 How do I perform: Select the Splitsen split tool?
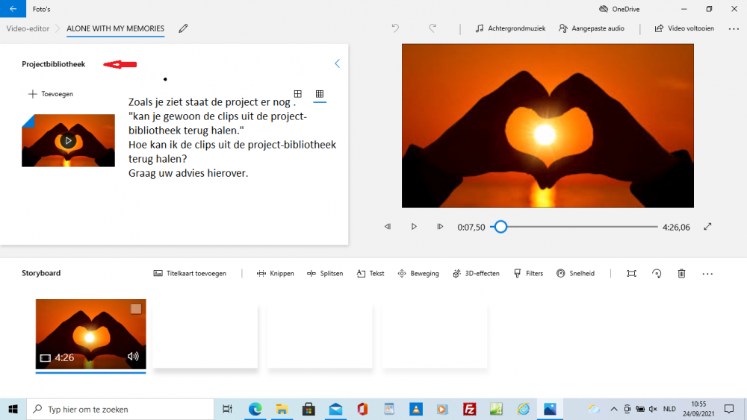click(x=325, y=274)
